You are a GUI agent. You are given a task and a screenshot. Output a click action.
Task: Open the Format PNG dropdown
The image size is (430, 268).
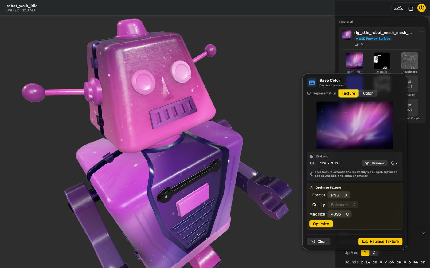339,195
